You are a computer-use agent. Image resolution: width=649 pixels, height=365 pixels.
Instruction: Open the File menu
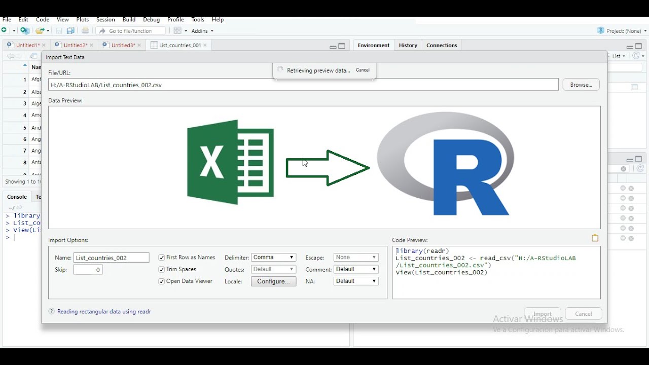pyautogui.click(x=7, y=19)
